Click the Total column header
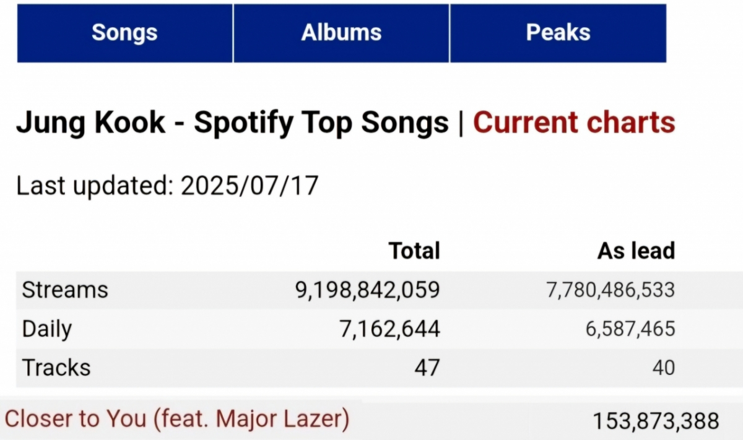 414,251
